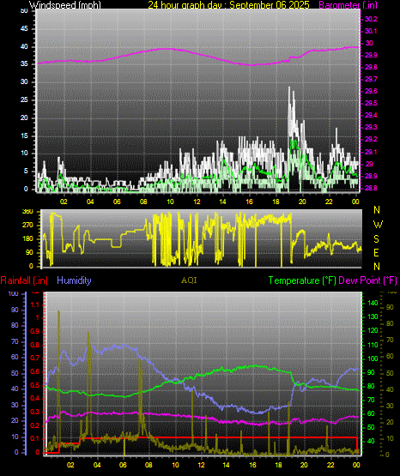Click the '00' time label under the bottom chart
The height and width of the screenshot is (476, 400).
[356, 465]
